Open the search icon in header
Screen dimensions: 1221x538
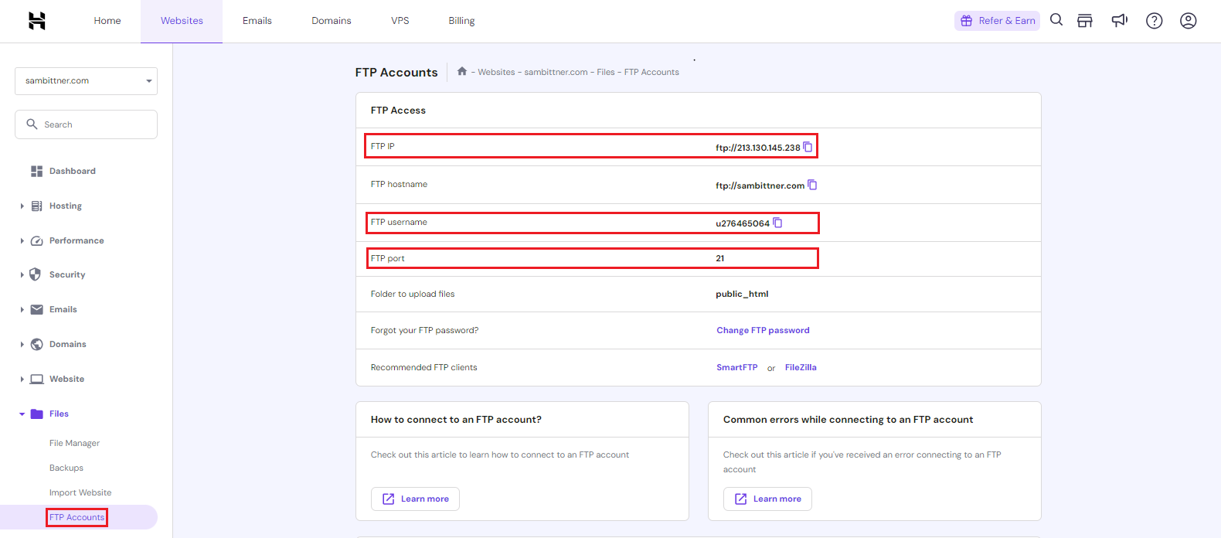pyautogui.click(x=1056, y=20)
